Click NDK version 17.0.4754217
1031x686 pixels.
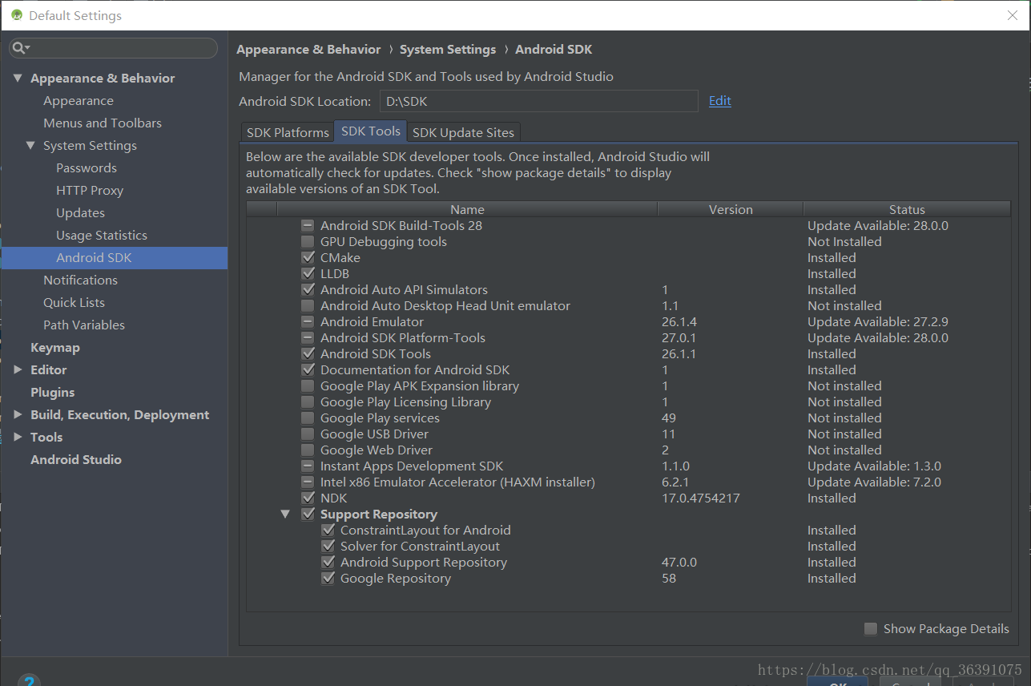point(700,498)
